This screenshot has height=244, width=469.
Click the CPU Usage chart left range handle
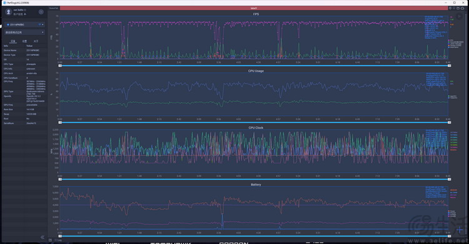pos(60,123)
